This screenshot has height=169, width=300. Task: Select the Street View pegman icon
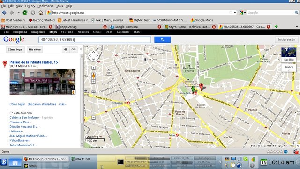93,76
